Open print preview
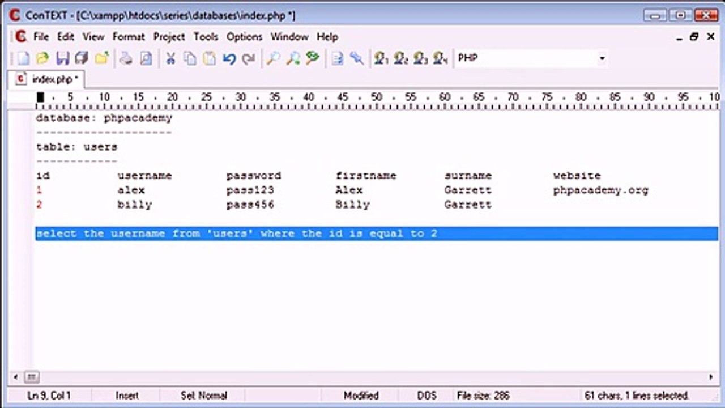725x408 pixels. 146,58
